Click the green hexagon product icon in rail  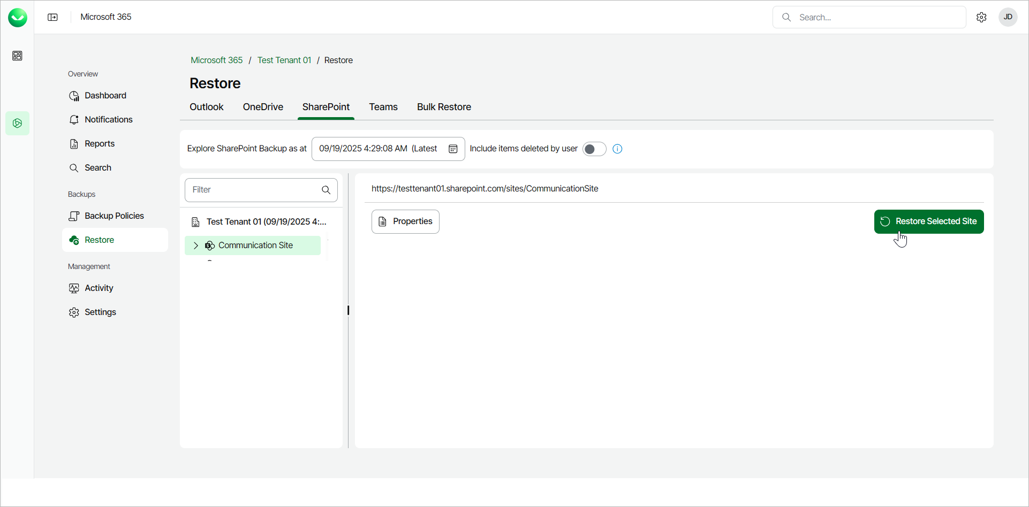coord(17,123)
